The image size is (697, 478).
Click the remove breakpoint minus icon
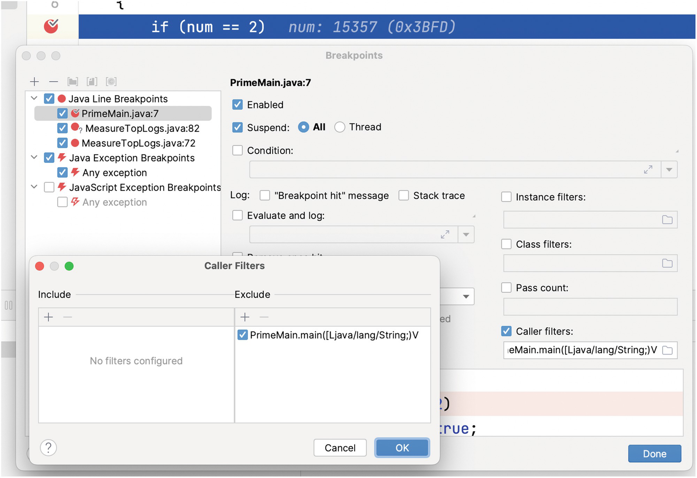click(x=53, y=82)
